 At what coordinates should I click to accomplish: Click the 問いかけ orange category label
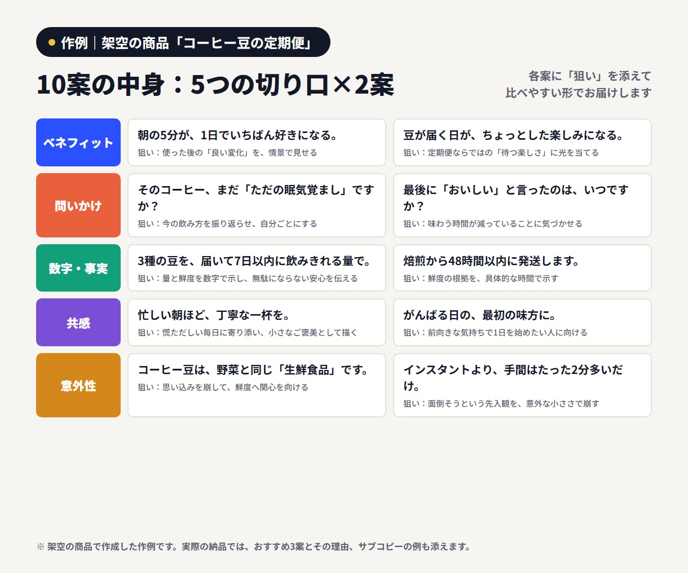(78, 205)
